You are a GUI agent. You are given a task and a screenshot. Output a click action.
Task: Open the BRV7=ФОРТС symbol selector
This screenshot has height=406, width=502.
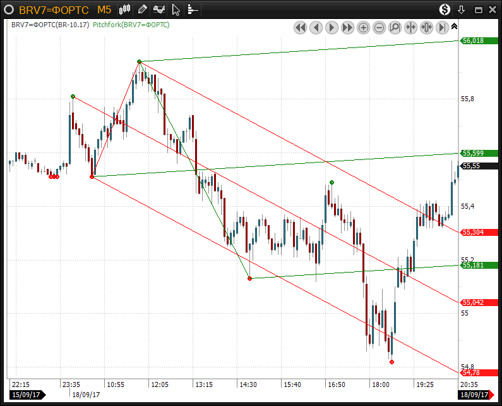[53, 9]
